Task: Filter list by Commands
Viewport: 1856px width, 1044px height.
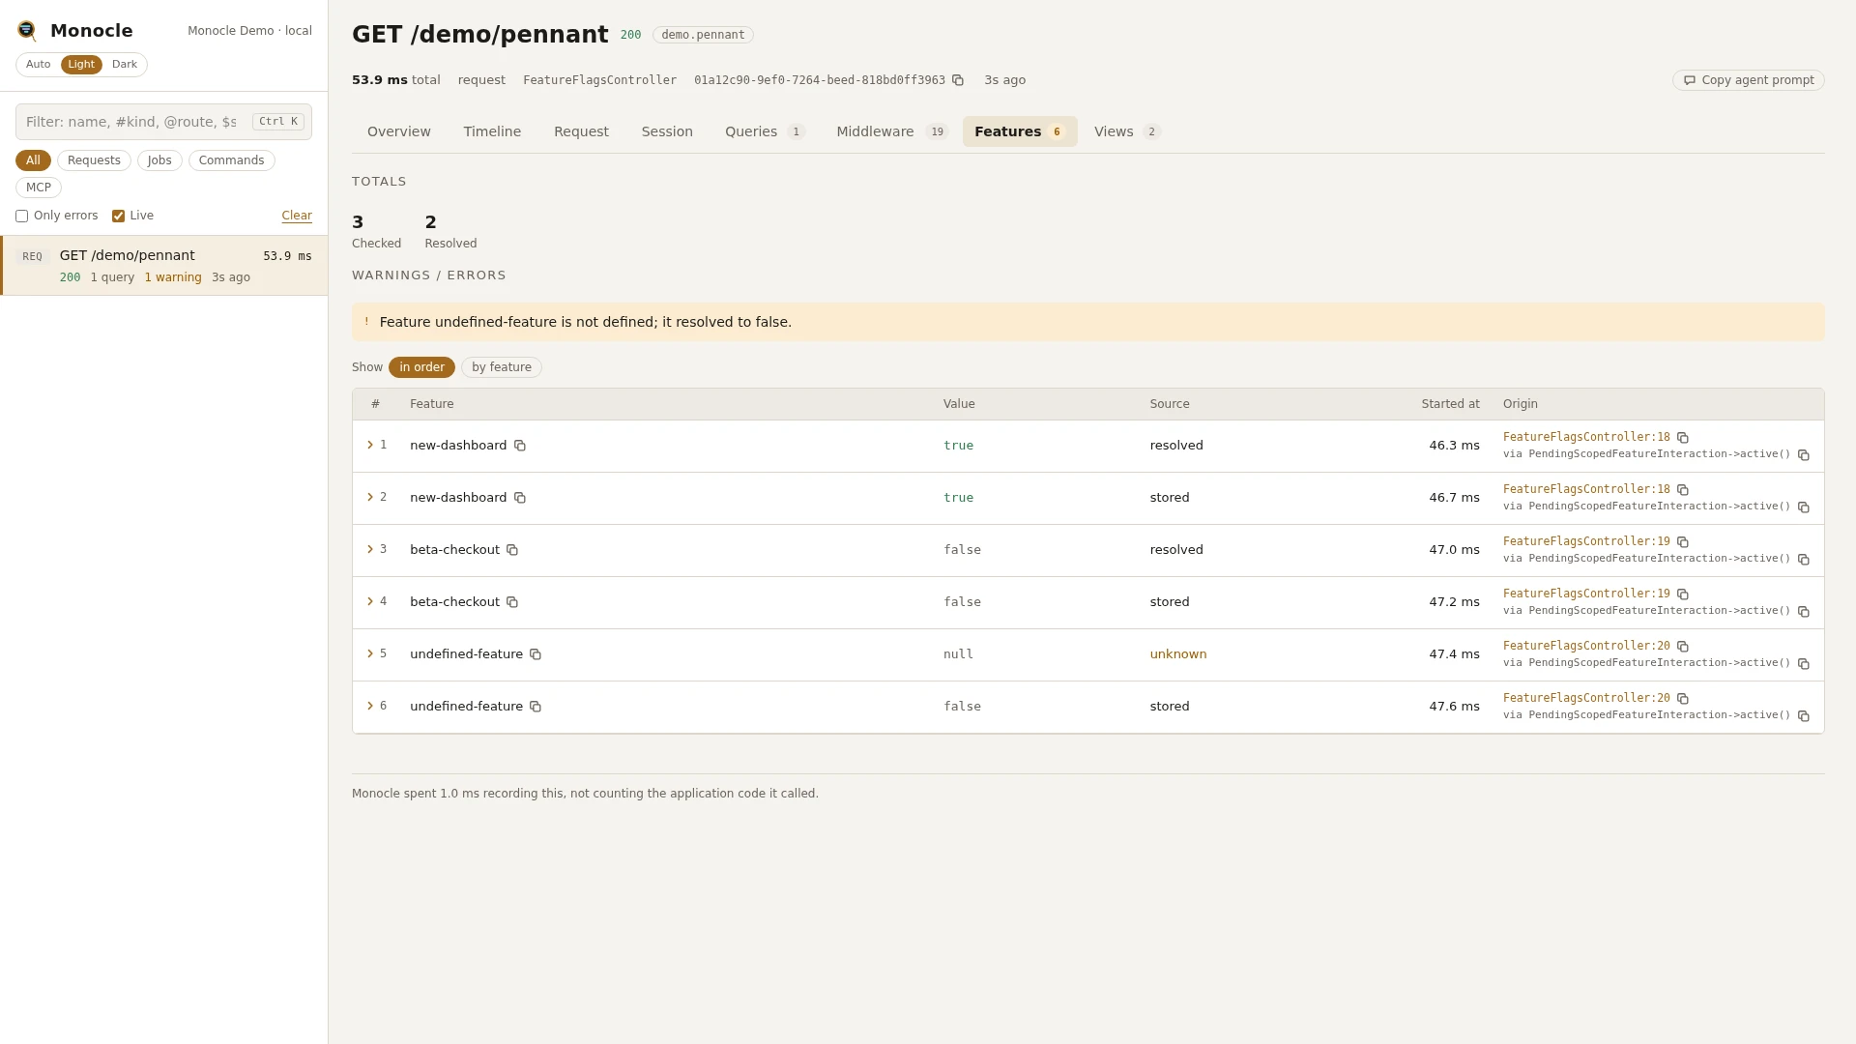Action: [231, 160]
